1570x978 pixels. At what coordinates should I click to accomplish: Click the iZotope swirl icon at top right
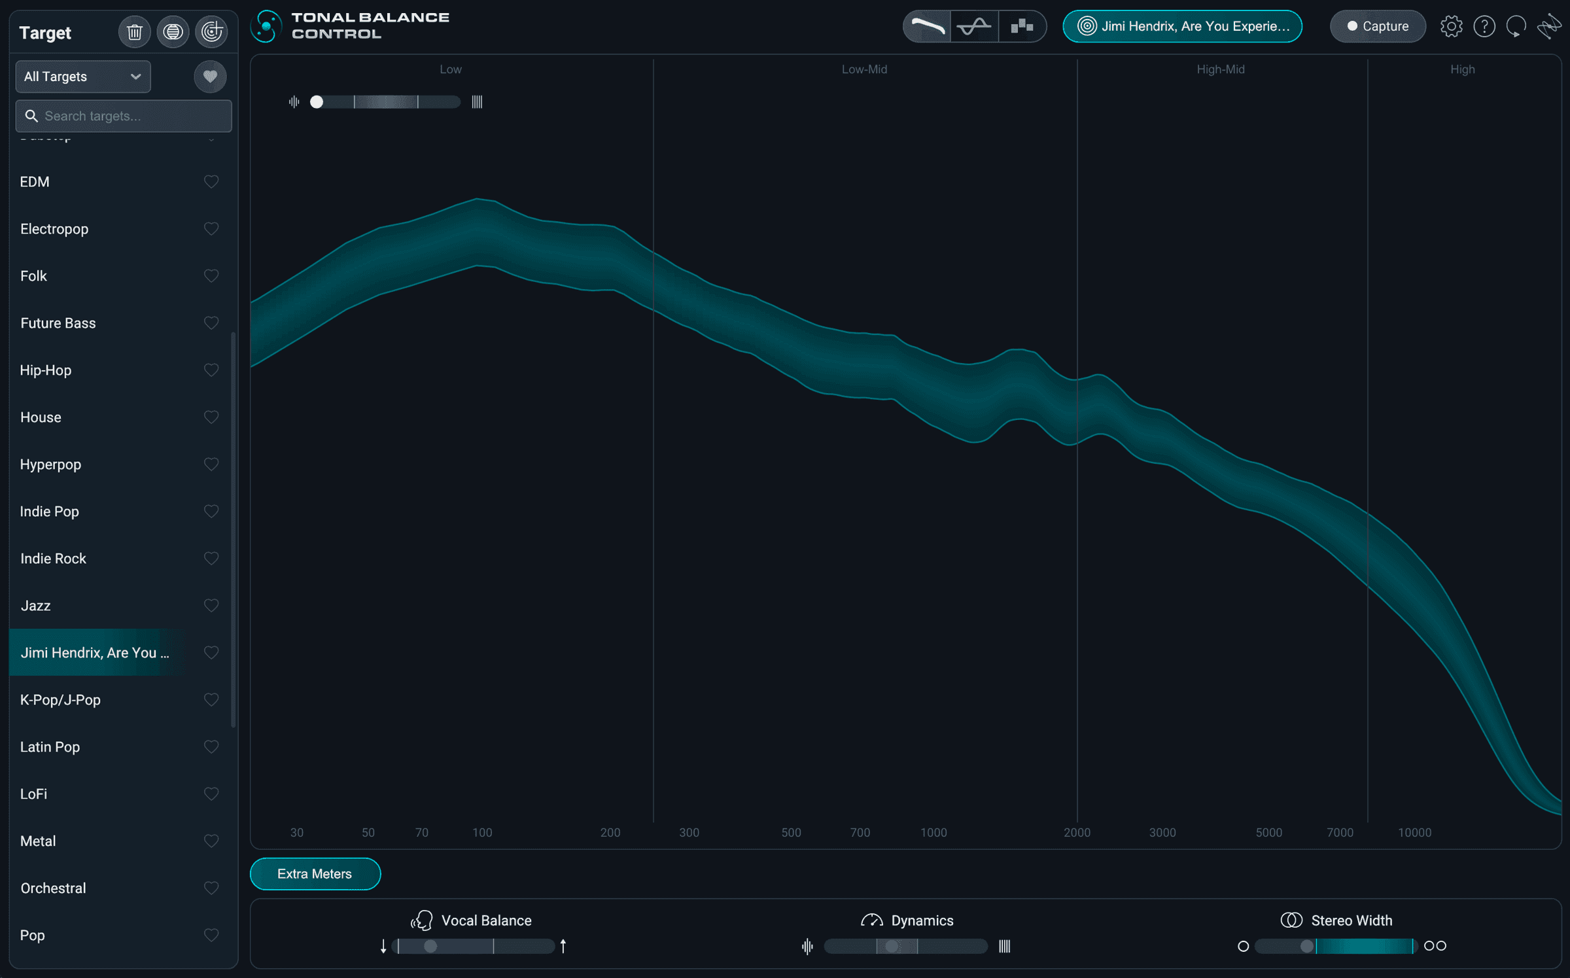pyautogui.click(x=1549, y=26)
